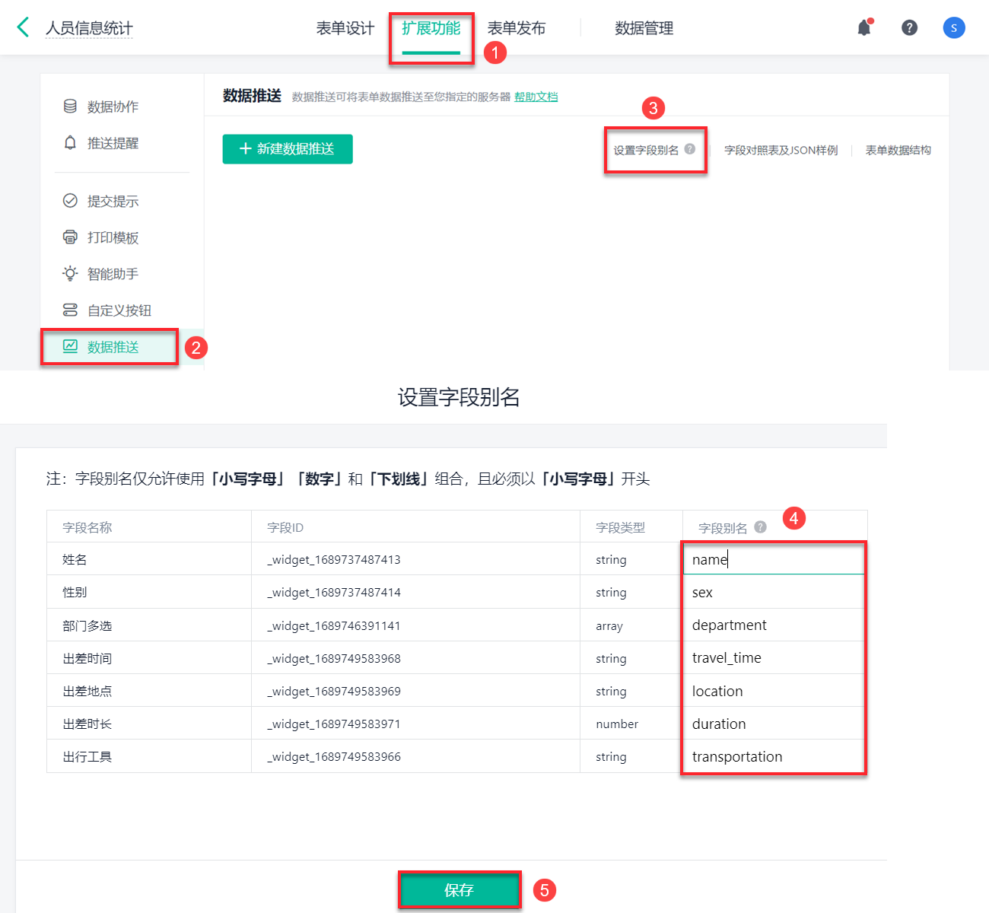Click the 新建数据推送 button
The image size is (989, 913).
click(288, 149)
